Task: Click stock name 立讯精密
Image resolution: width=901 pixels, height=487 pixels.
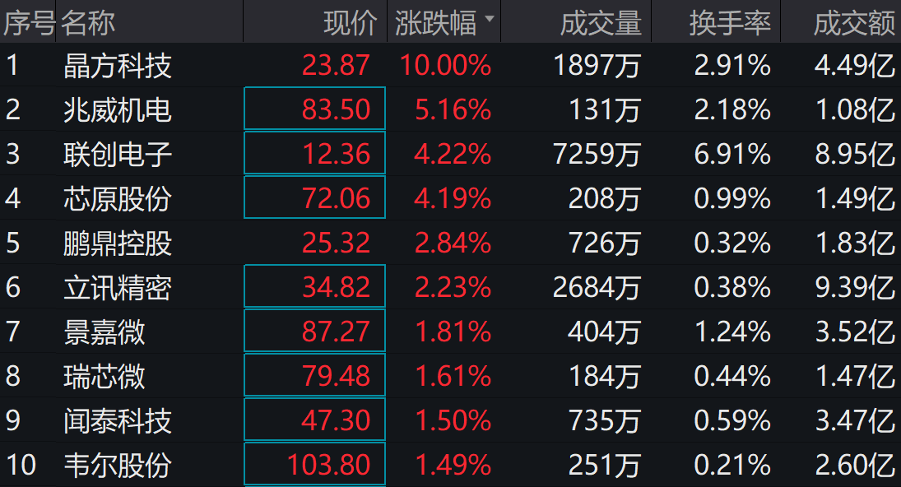Action: coord(118,287)
